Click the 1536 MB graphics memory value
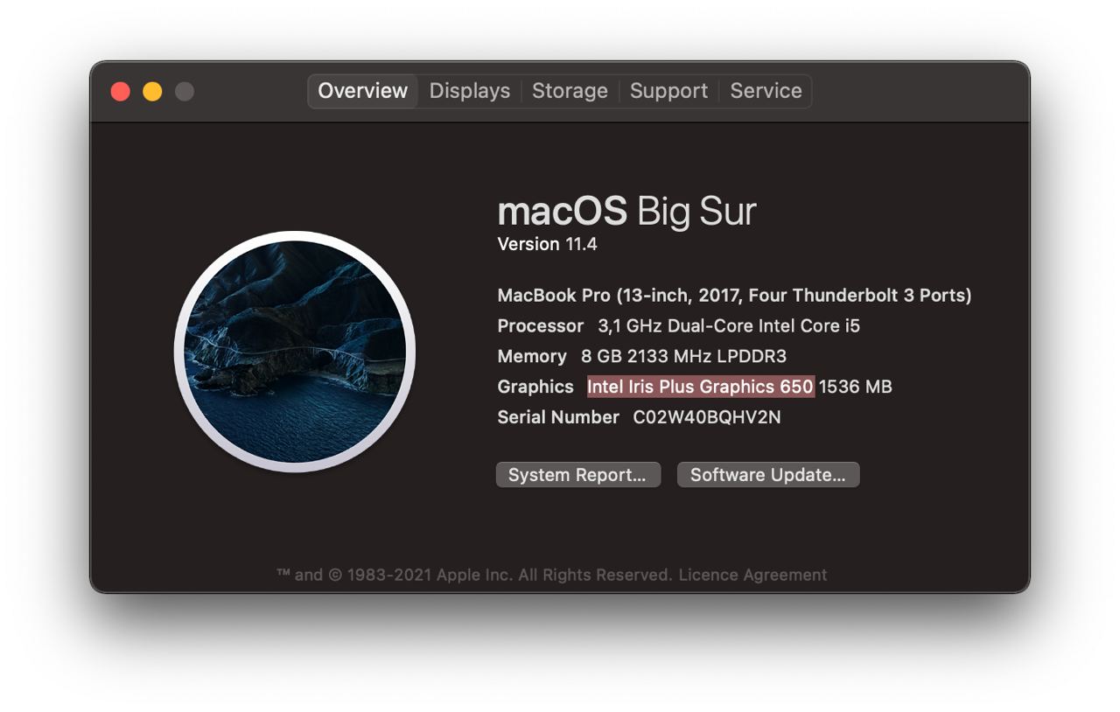This screenshot has height=712, width=1120. pos(855,387)
